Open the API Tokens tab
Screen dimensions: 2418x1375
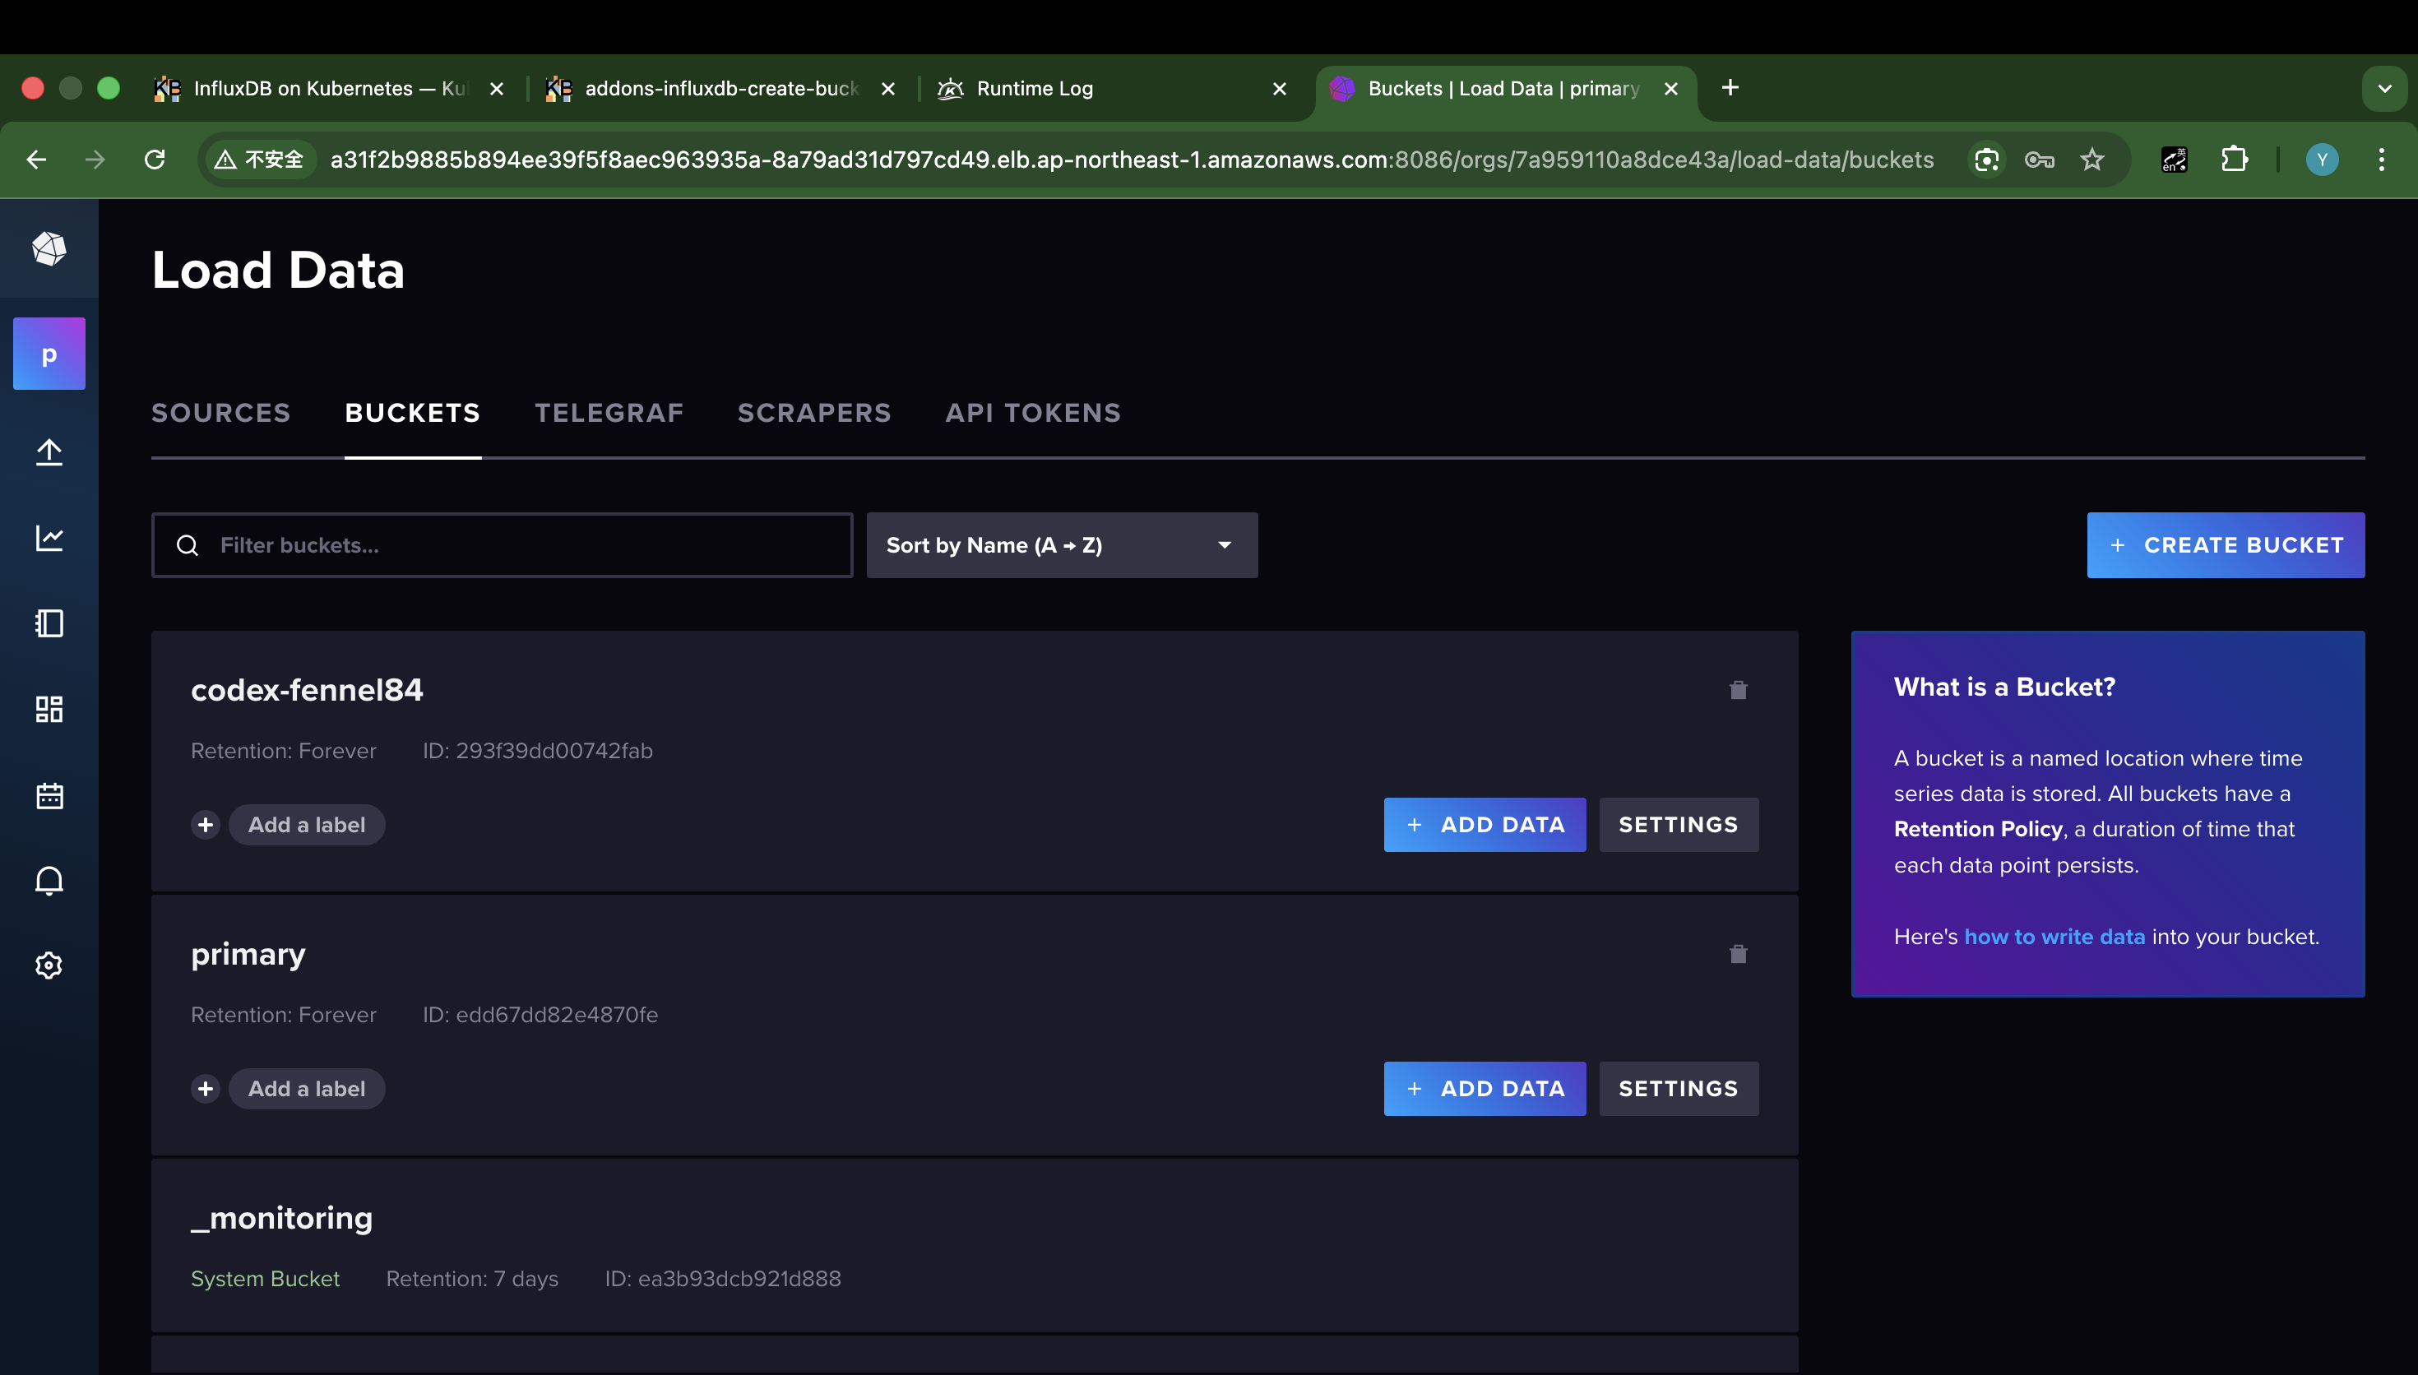[1033, 413]
